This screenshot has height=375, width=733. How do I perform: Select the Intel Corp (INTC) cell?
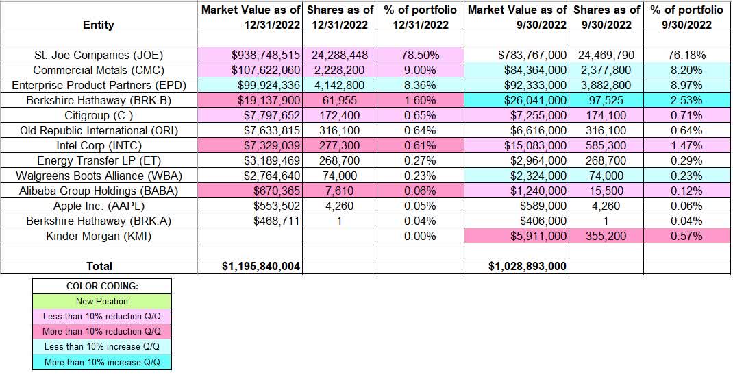coord(99,145)
